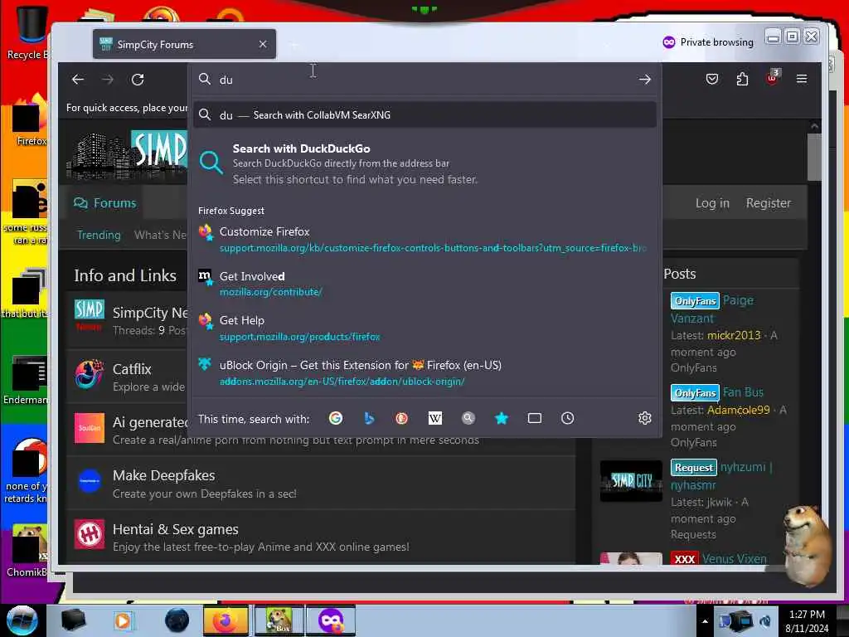Screen dimensions: 849x637
Task: Click the Log in link
Action: click(x=712, y=203)
